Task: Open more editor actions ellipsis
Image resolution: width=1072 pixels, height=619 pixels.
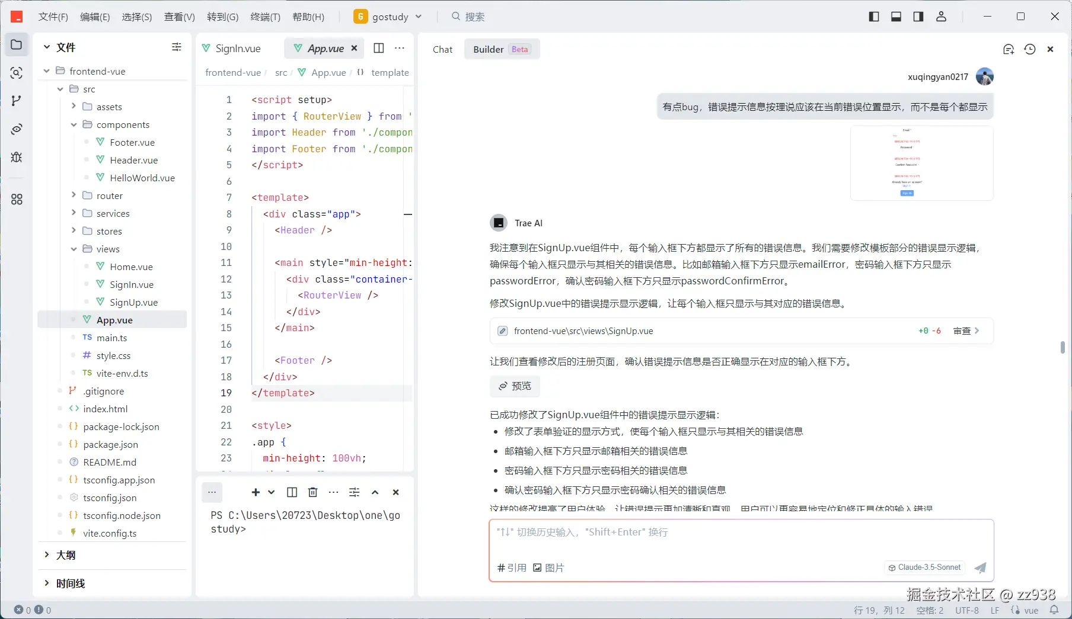Action: [400, 48]
